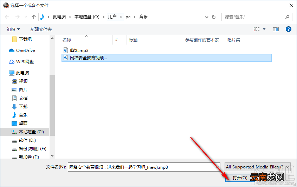Image resolution: width=297 pixels, height=187 pixels.
Task: Go up one folder level
Action: 34,17
